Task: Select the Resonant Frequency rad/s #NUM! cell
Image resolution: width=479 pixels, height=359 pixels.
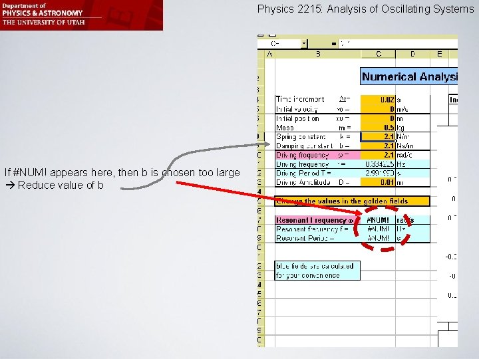Action: coord(378,220)
